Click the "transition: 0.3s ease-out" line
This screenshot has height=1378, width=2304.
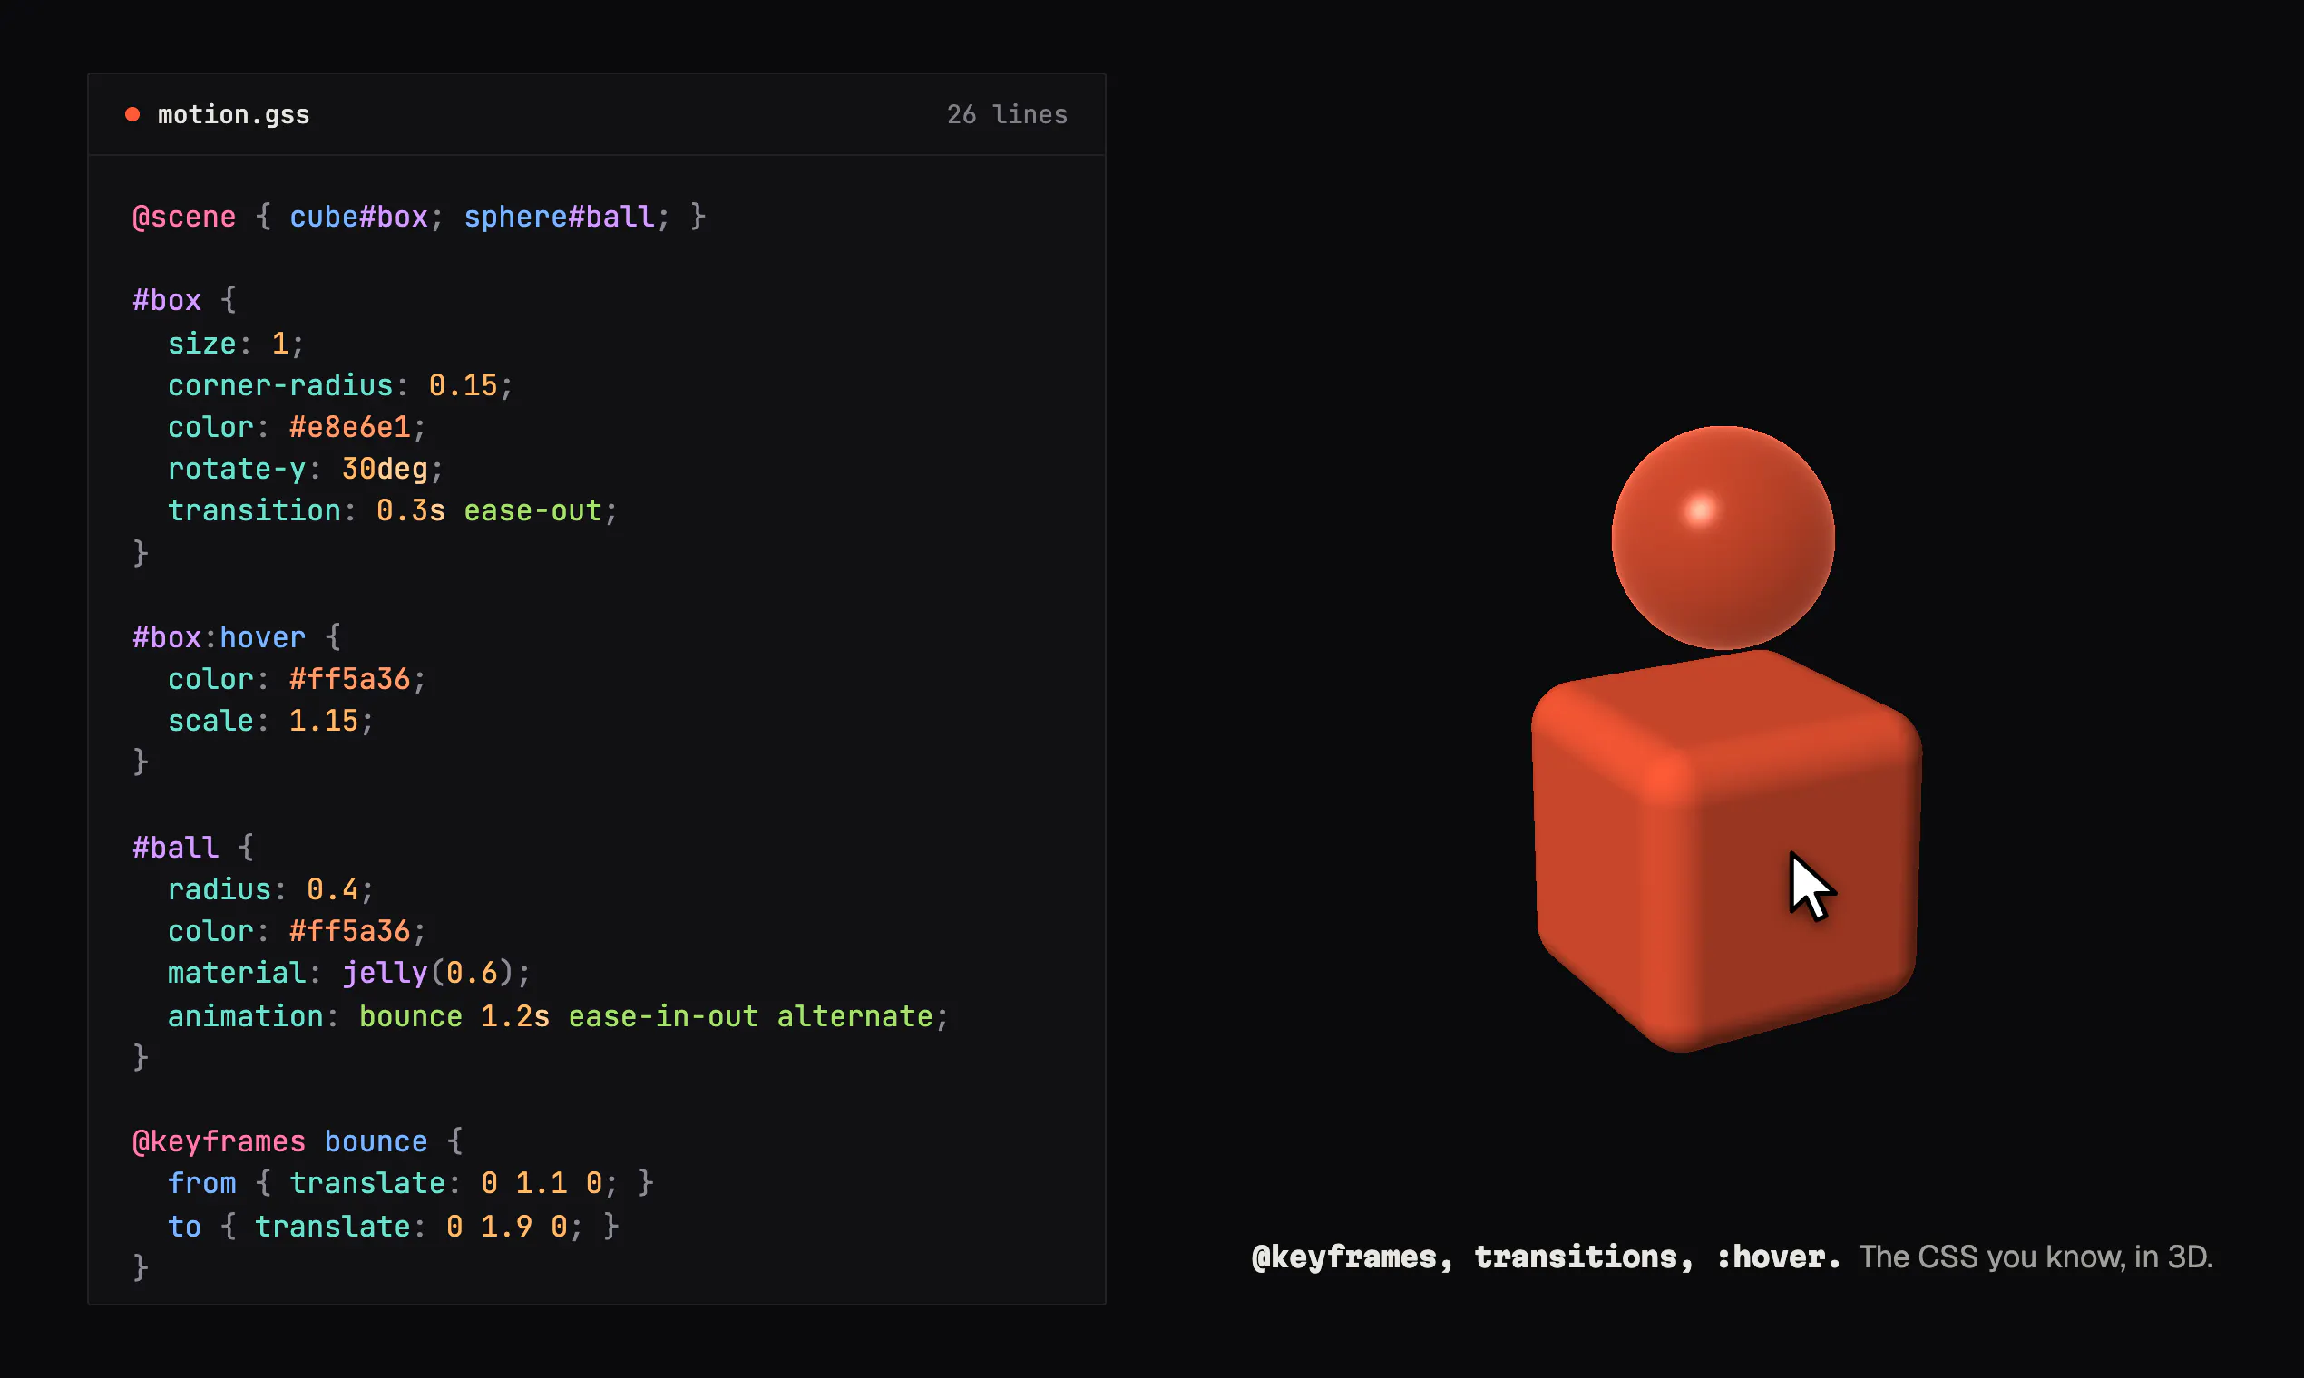392,510
